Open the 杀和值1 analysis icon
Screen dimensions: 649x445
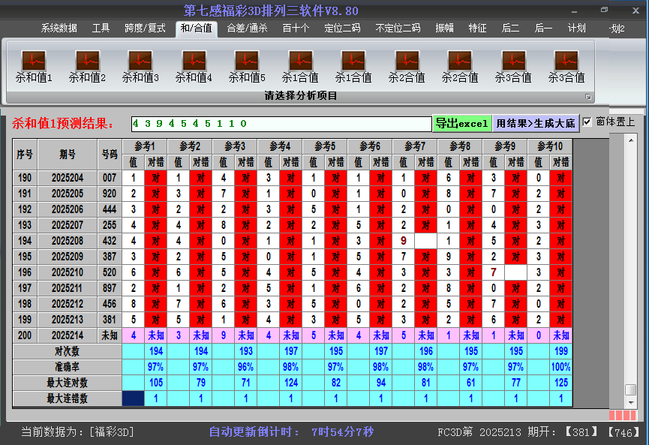[x=34, y=67]
